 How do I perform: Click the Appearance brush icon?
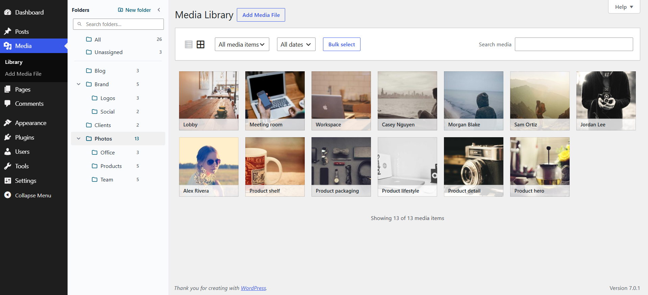(x=7, y=123)
